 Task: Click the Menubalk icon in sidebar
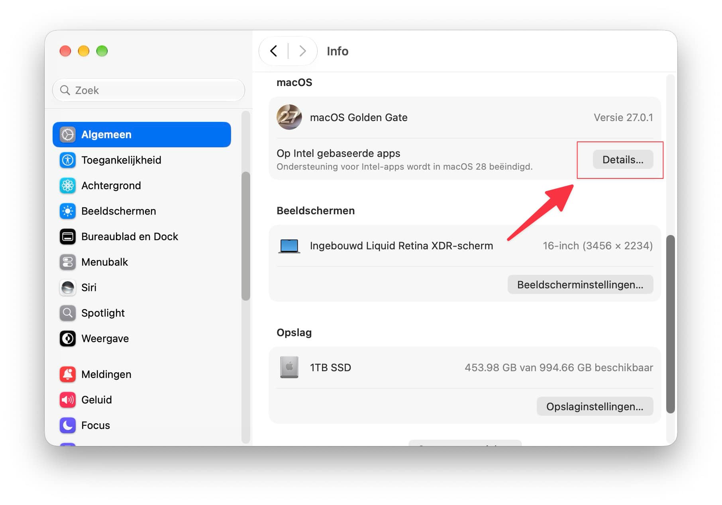(x=68, y=262)
